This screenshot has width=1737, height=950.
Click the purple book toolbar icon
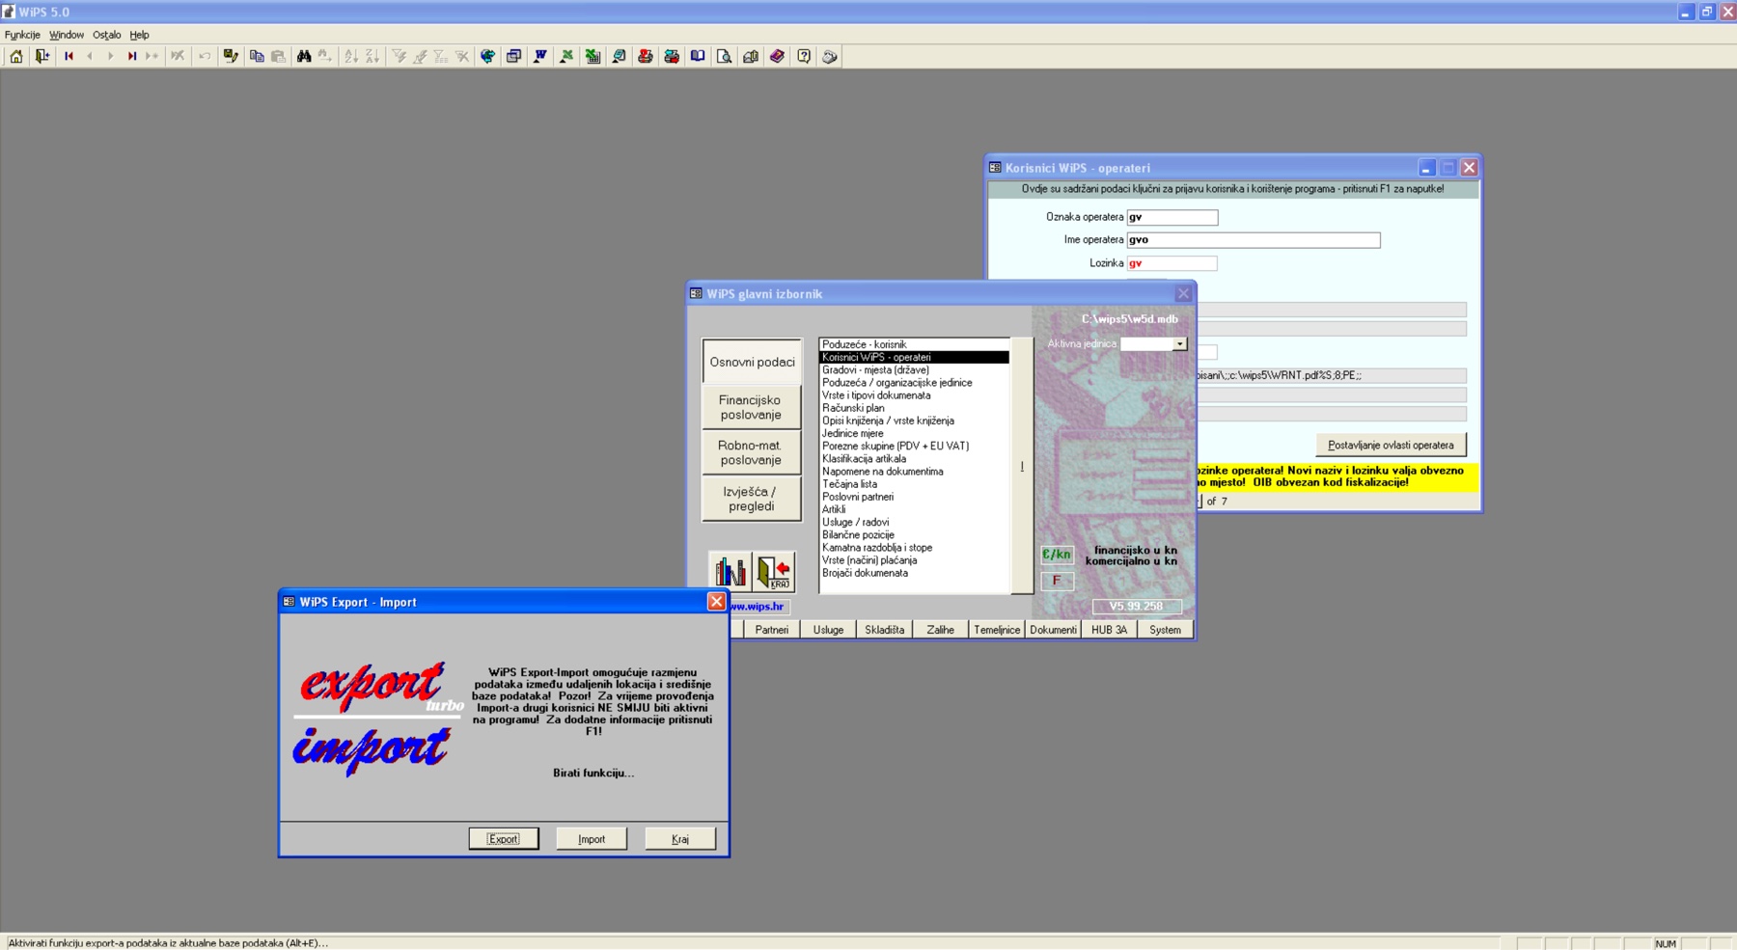tap(777, 56)
